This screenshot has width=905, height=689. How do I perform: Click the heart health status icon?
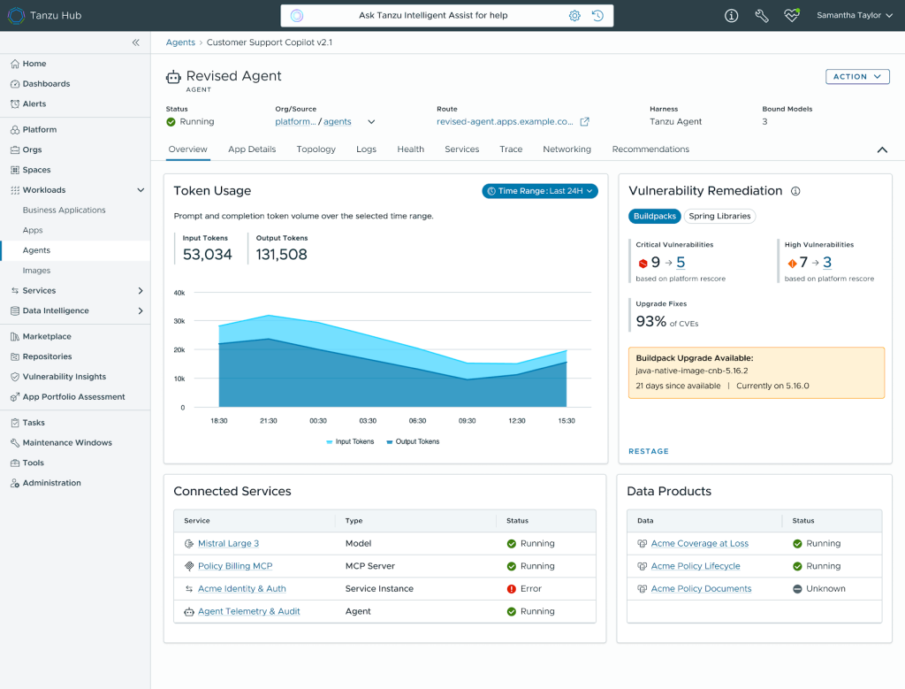click(x=792, y=15)
